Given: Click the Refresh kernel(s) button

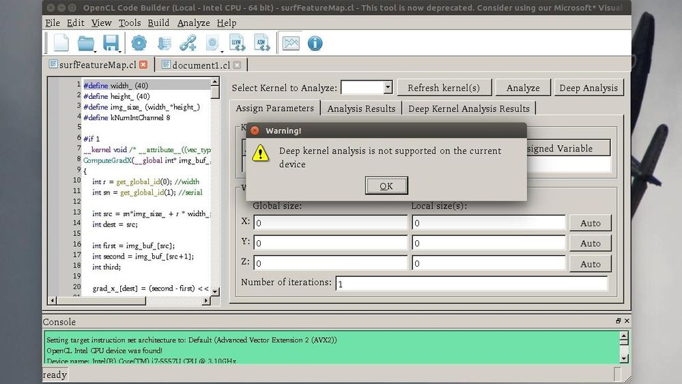Looking at the screenshot, I should coord(444,88).
